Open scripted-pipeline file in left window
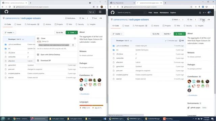 tap(14, 73)
